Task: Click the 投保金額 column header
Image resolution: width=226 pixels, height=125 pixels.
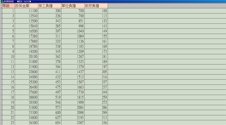Action: coord(26,6)
